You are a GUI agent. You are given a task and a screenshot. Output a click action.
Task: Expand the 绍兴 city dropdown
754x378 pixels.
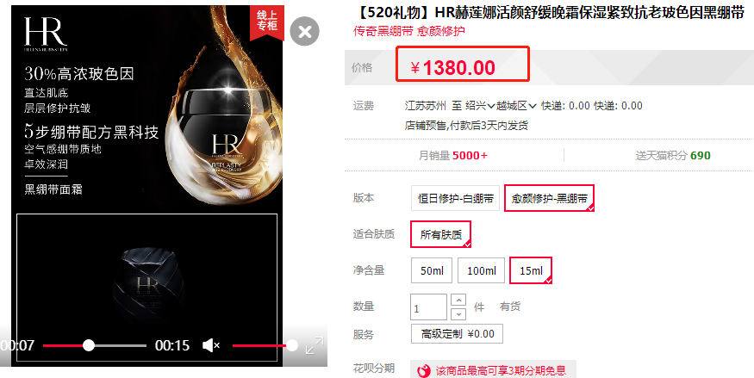[x=480, y=106]
